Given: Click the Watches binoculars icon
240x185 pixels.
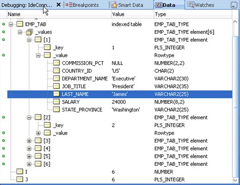Looking at the screenshot, I should (191, 5).
